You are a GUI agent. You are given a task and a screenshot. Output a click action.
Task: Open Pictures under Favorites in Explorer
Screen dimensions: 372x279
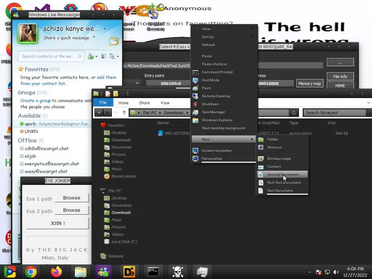[x=119, y=154]
